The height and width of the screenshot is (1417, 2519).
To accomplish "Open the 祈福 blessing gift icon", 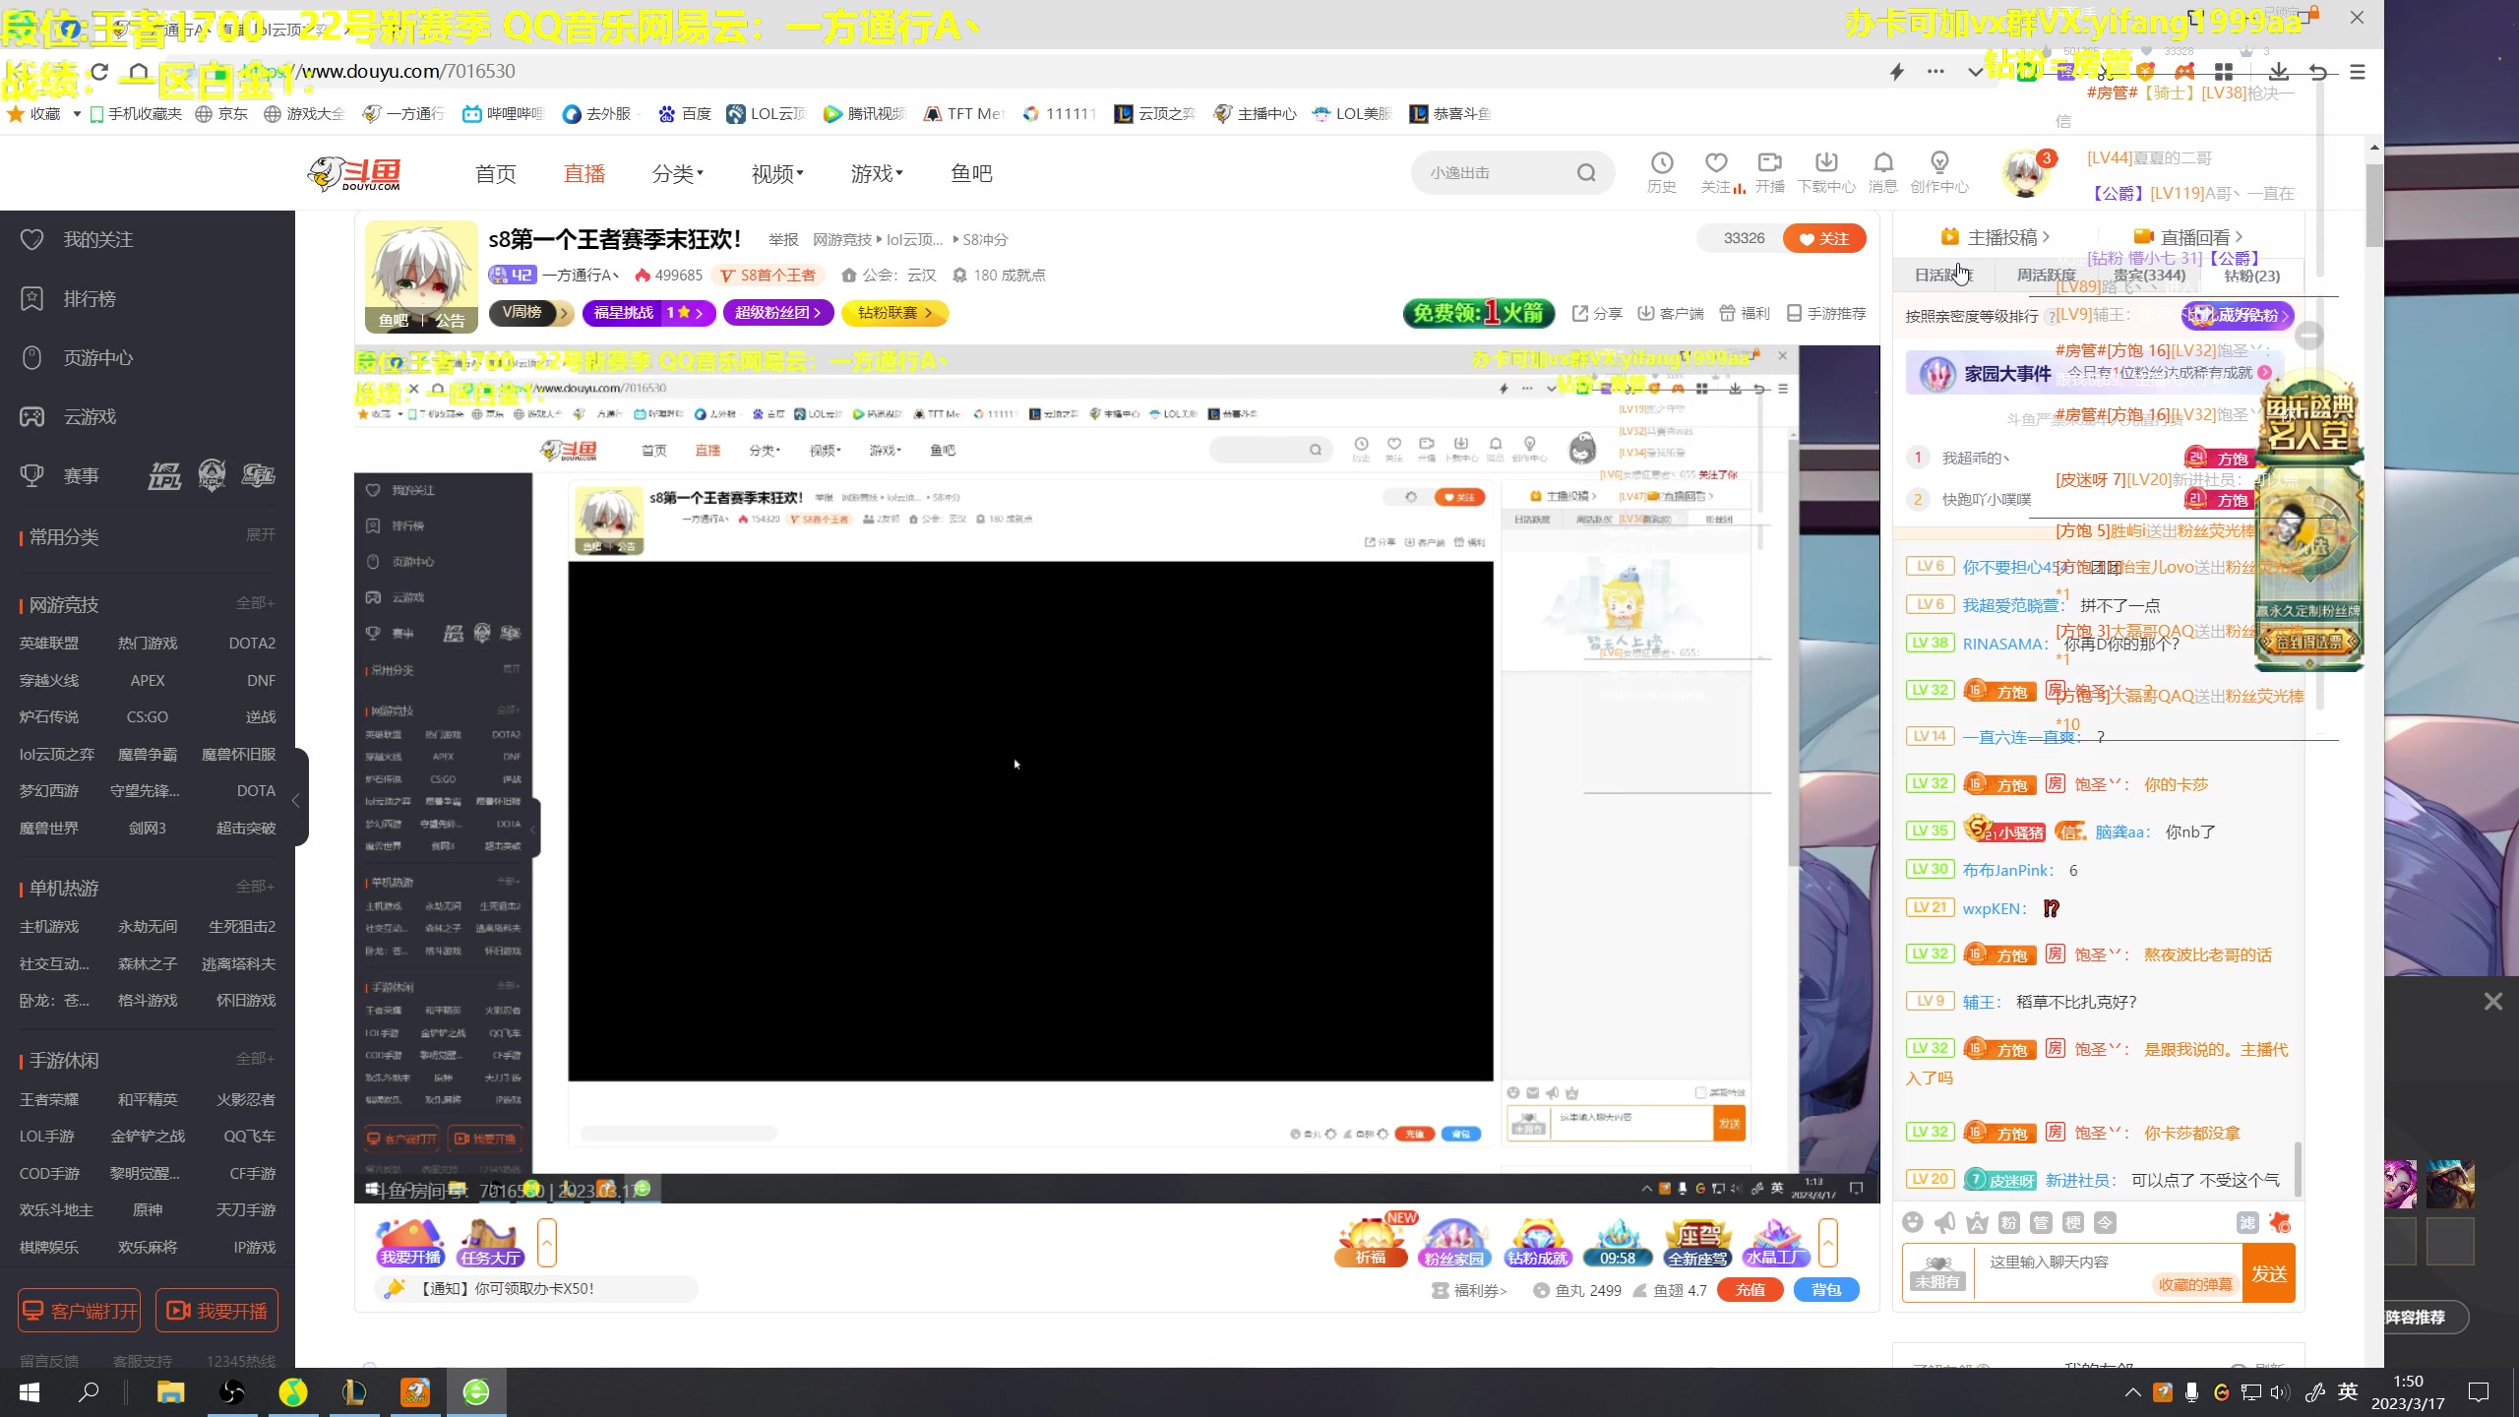I will click(1371, 1242).
